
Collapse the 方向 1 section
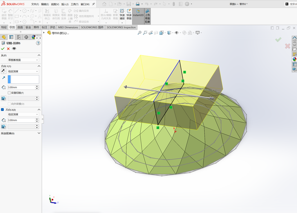(x=39, y=66)
